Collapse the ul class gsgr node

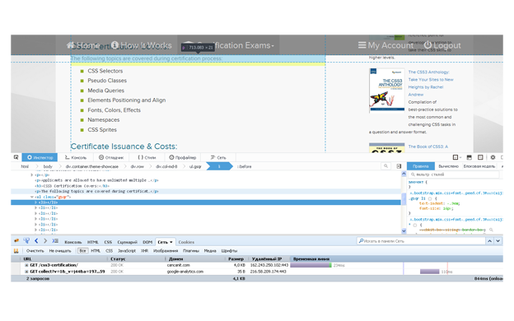tap(32, 198)
